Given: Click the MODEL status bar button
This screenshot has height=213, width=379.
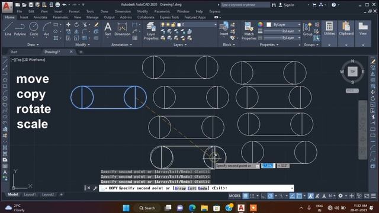Looking at the screenshot, I should (235, 196).
